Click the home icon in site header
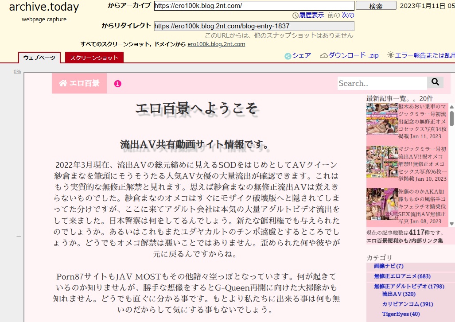This screenshot has width=455, height=322. [x=63, y=83]
